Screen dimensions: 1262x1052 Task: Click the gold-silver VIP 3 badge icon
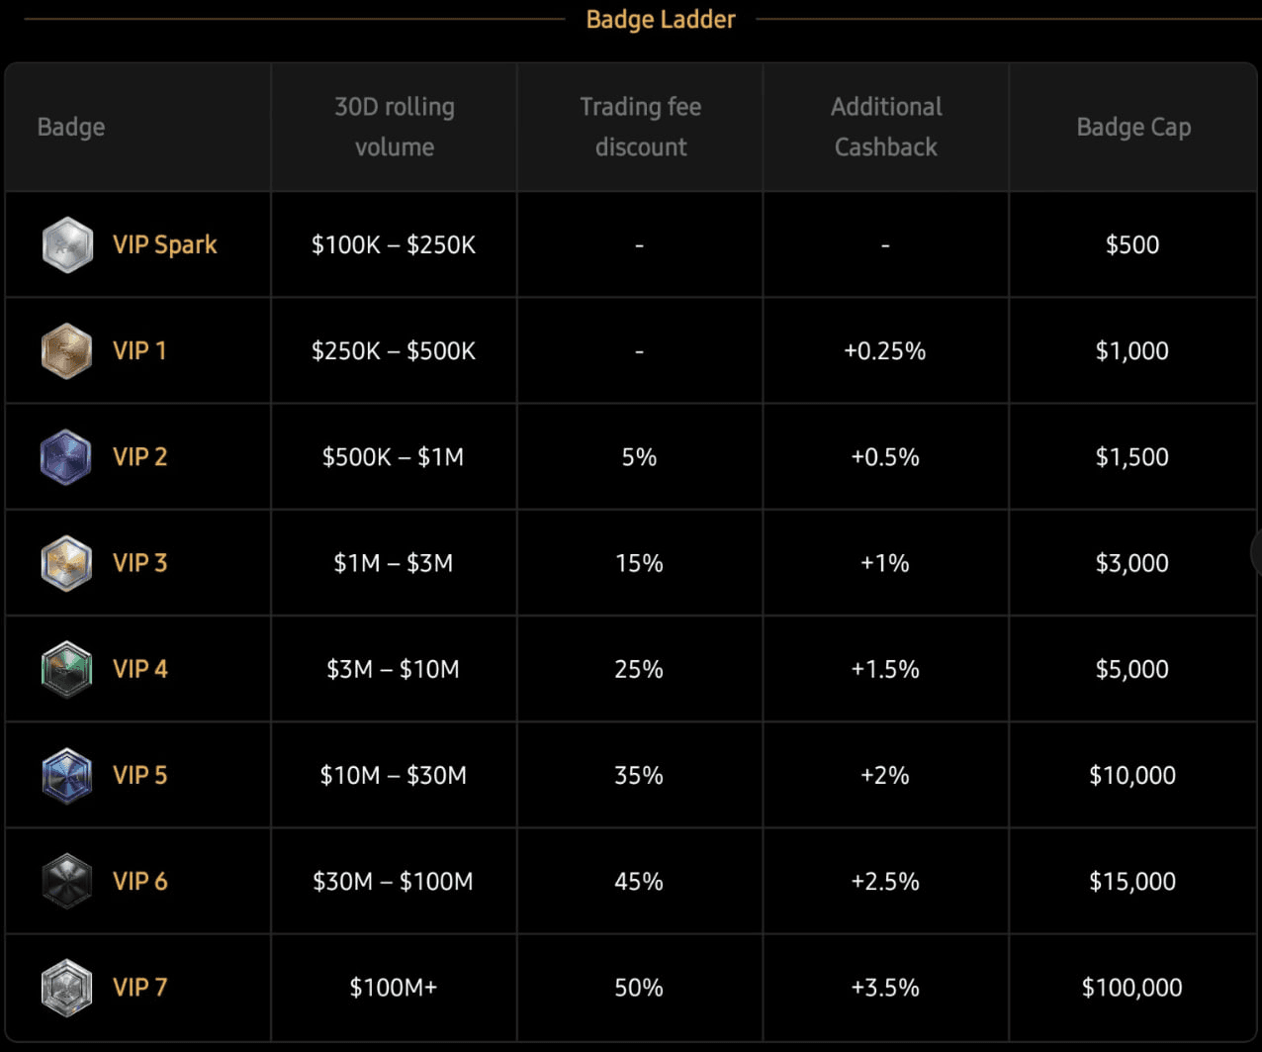point(67,562)
